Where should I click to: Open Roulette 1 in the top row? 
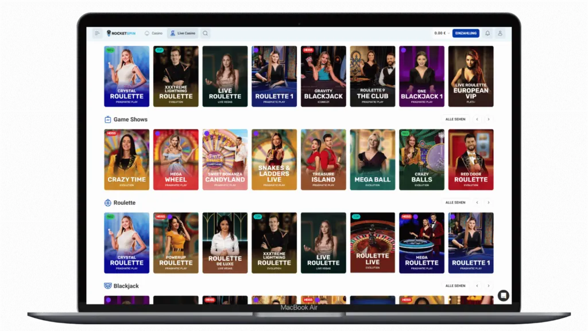coord(274,76)
